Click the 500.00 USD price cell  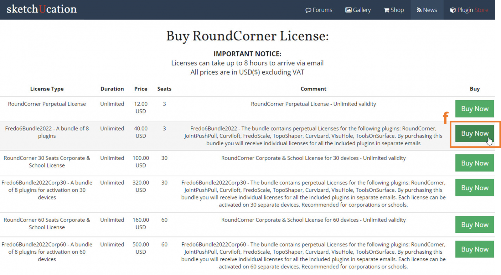[141, 248]
